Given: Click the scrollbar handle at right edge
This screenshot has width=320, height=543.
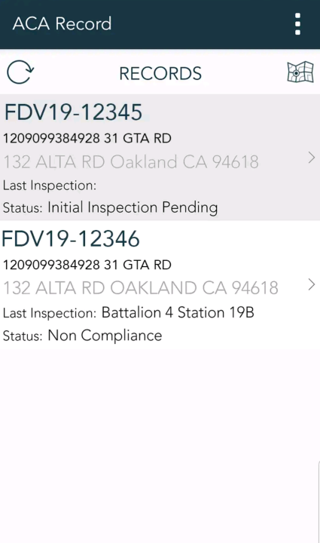Looking at the screenshot, I should pyautogui.click(x=318, y=502).
